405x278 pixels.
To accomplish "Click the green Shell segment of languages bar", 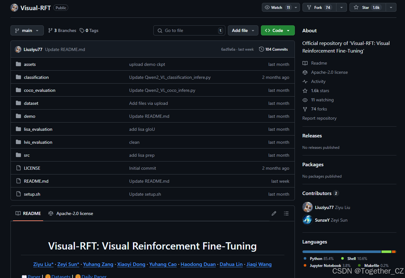I will pos(386,252).
